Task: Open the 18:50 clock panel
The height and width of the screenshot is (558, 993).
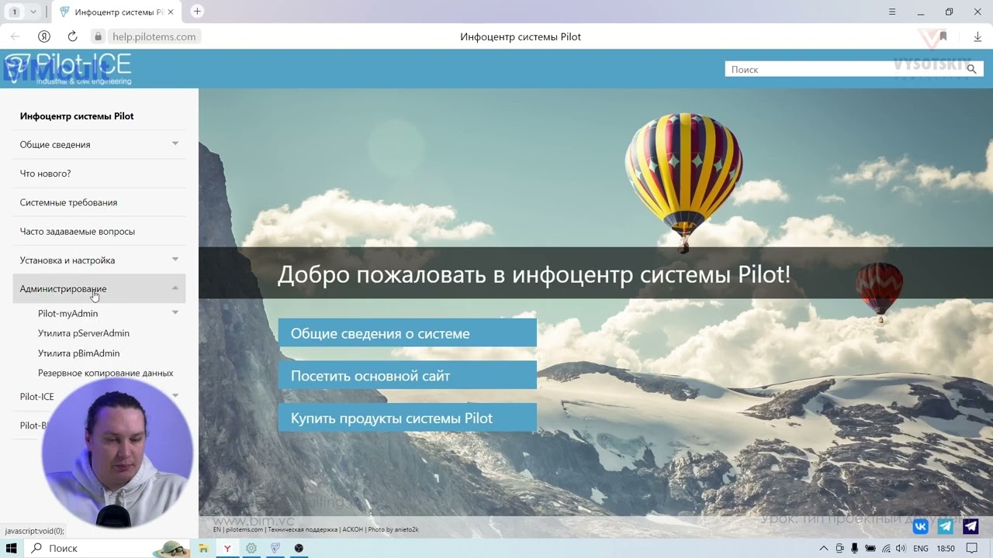Action: 946,548
